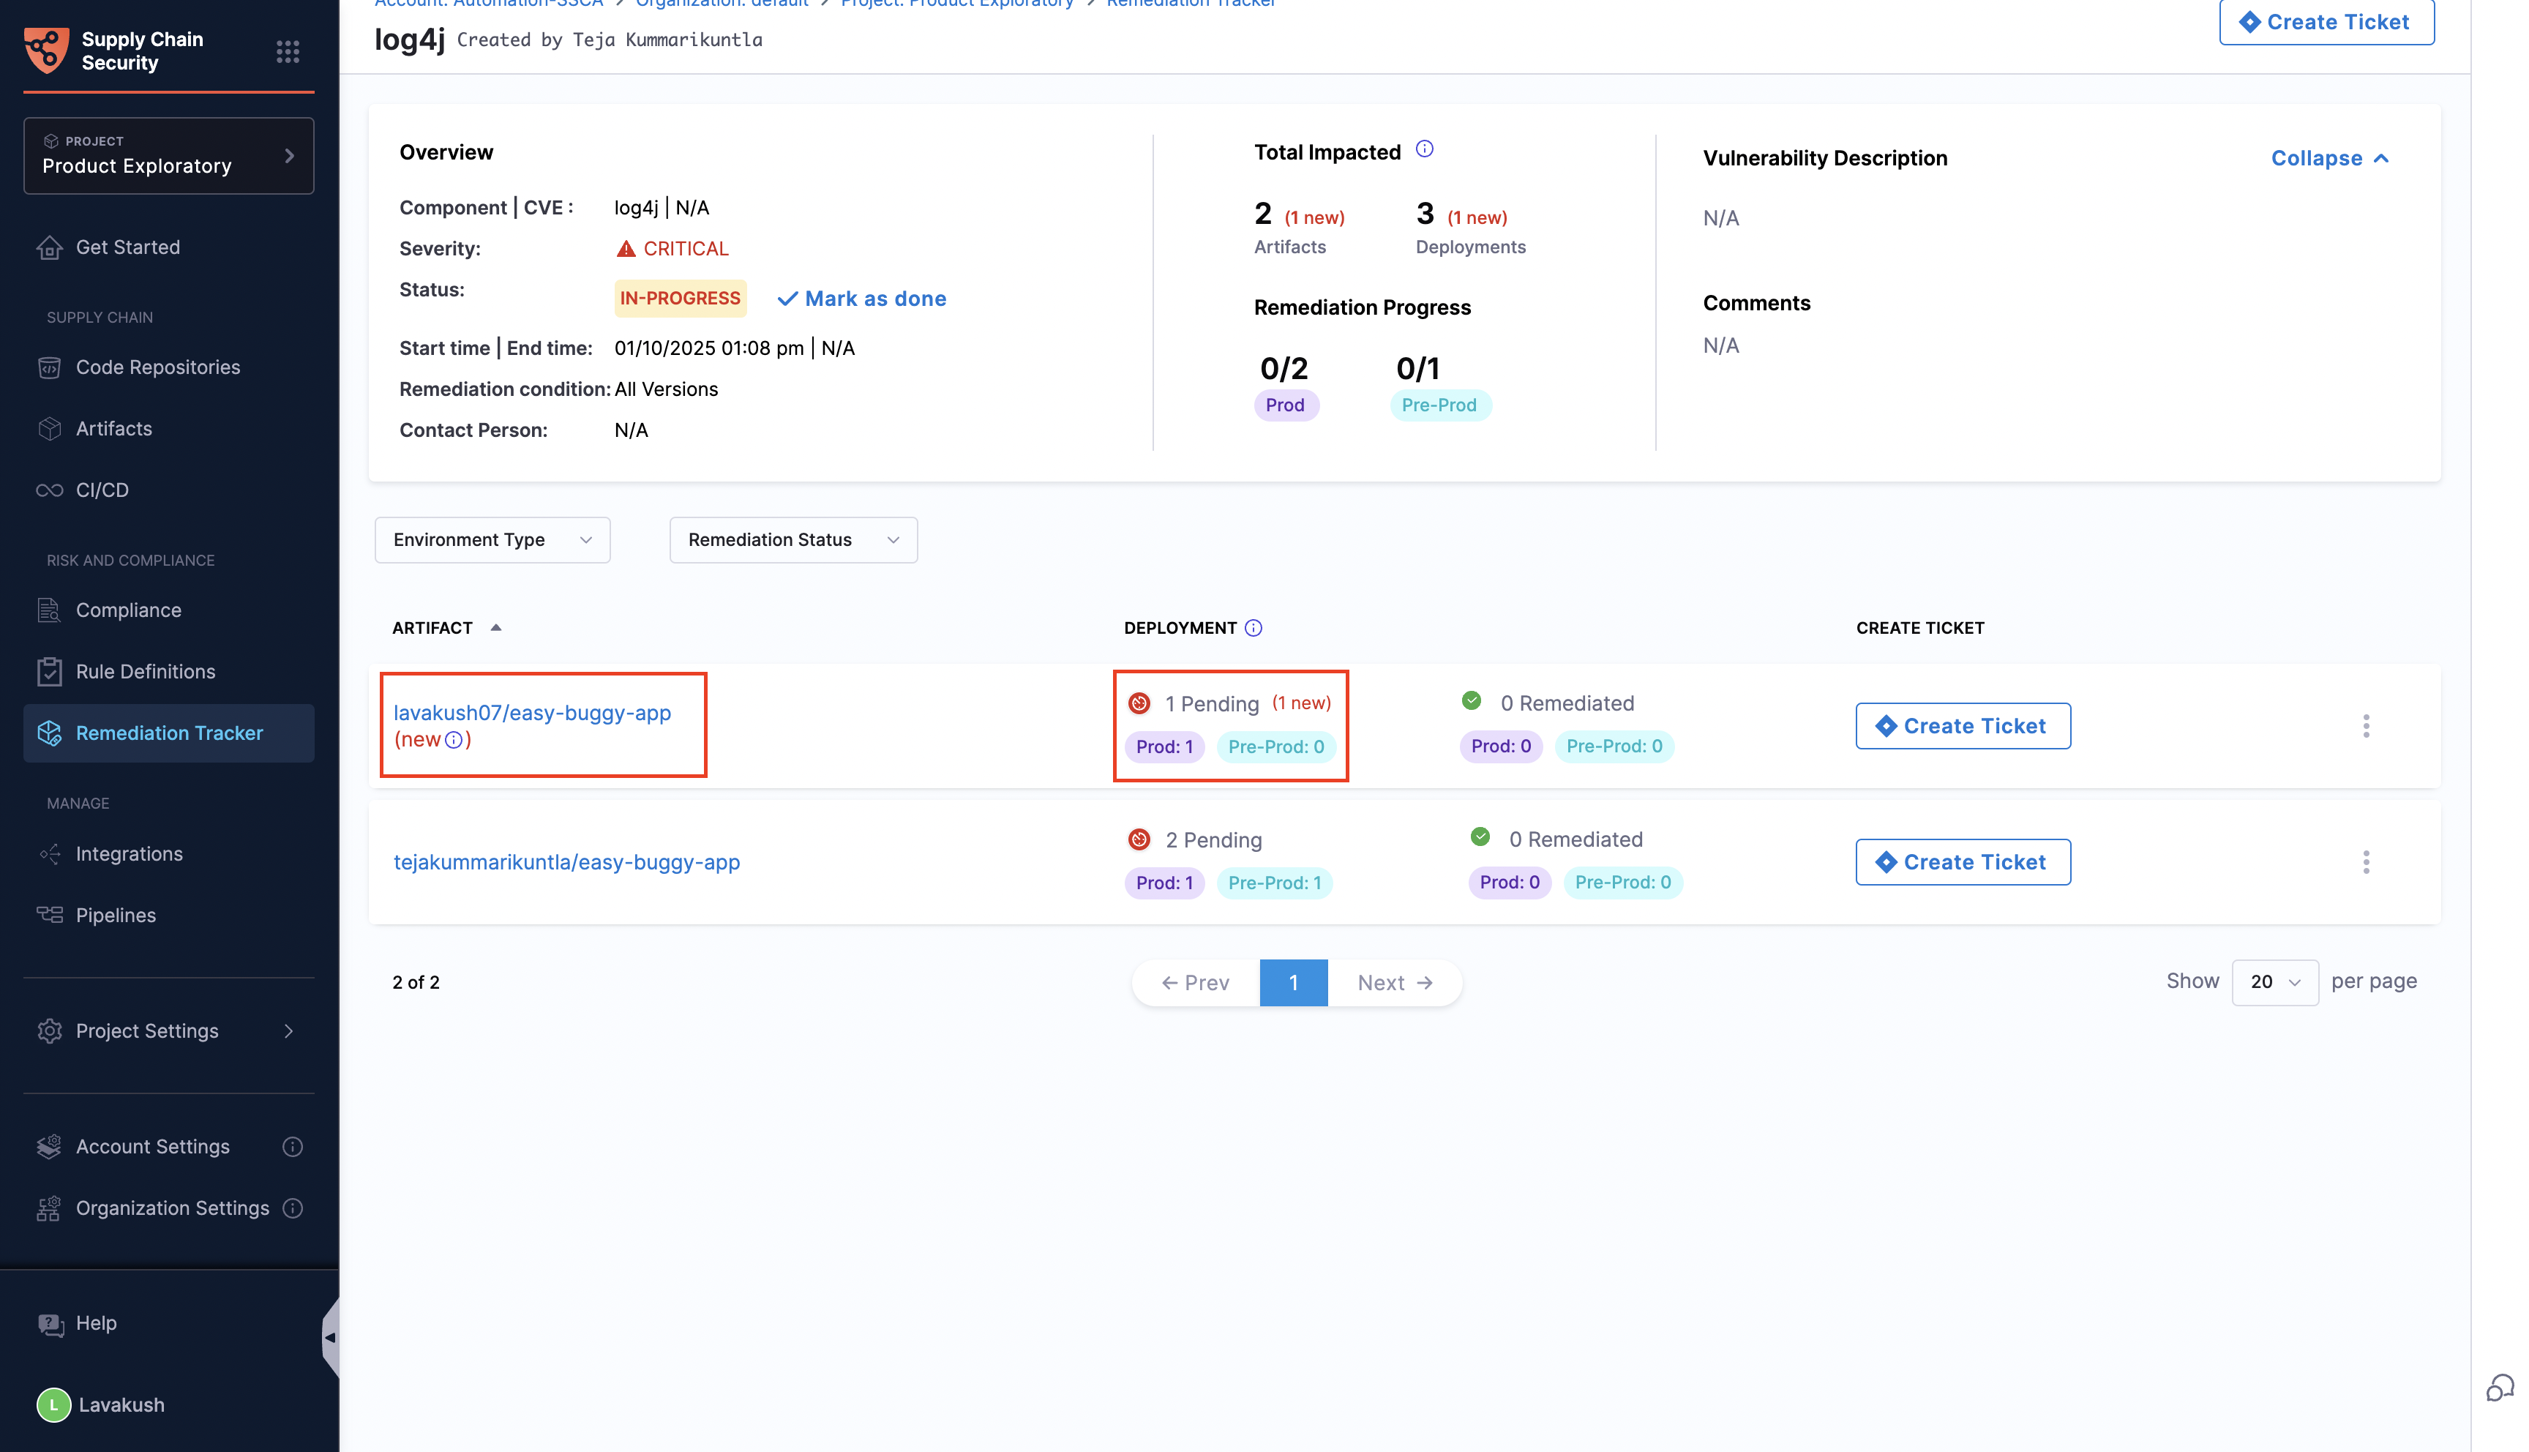The image size is (2529, 1452).
Task: Click the Deployment column info icon
Action: [x=1253, y=627]
